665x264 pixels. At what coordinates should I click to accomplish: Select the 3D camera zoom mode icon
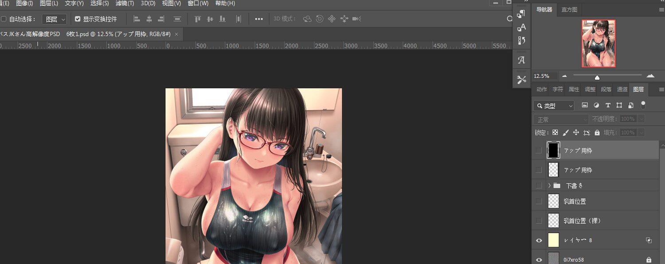(x=357, y=19)
